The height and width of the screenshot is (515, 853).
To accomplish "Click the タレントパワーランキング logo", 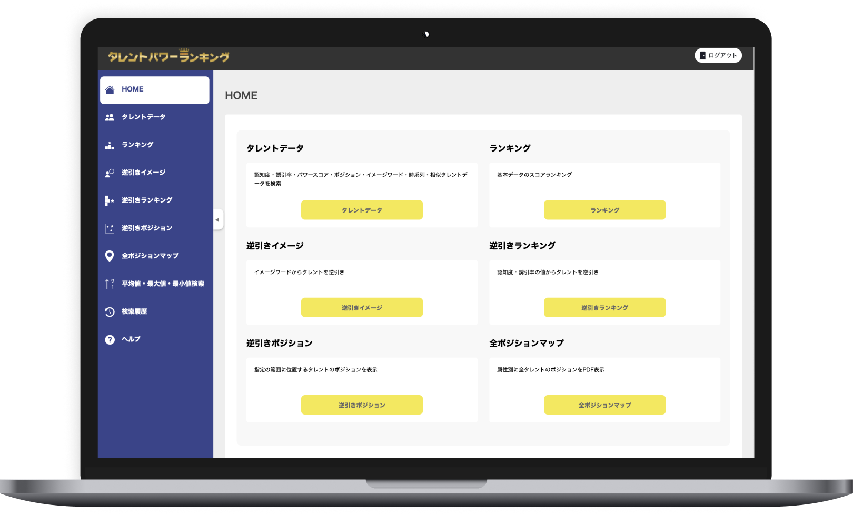I will [168, 56].
